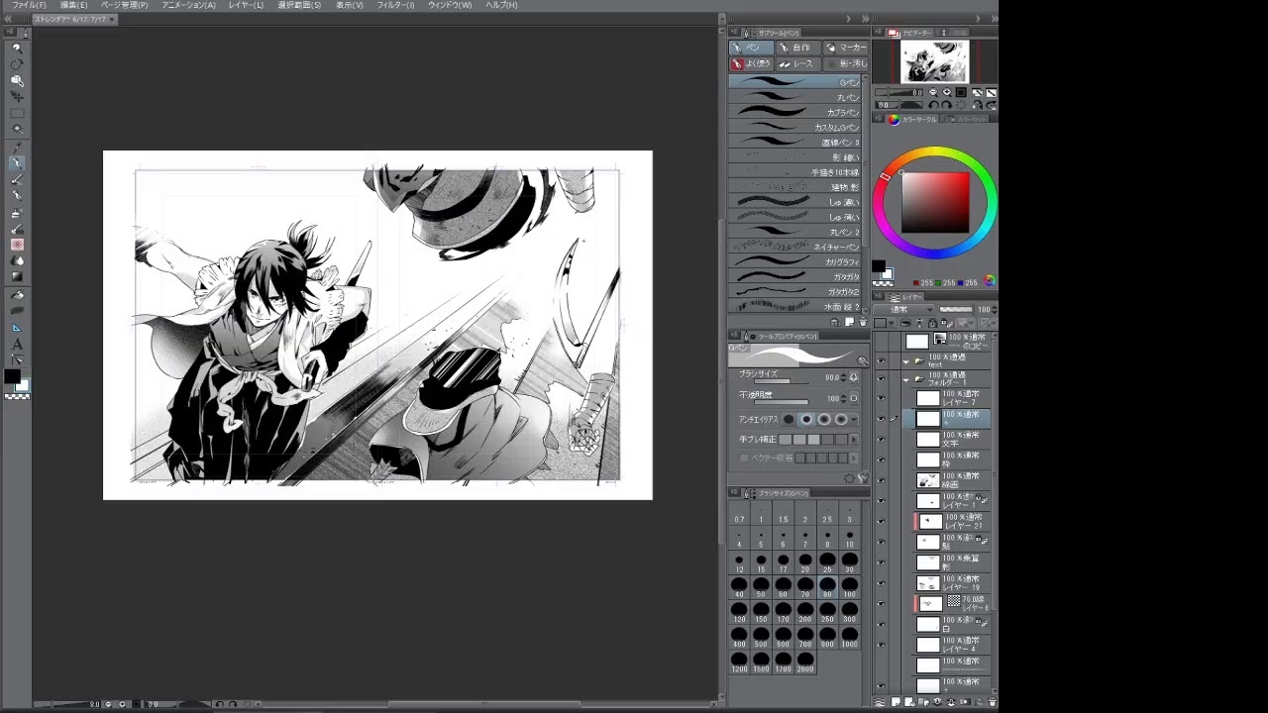Viewport: 1268px width, 713px height.
Task: Hide the 文字 layer using its eye icon
Action: pyautogui.click(x=881, y=440)
